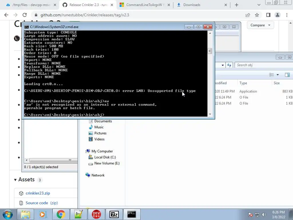Switch to cmd window from taskbar
This screenshot has height=220, width=293.
click(x=132, y=214)
